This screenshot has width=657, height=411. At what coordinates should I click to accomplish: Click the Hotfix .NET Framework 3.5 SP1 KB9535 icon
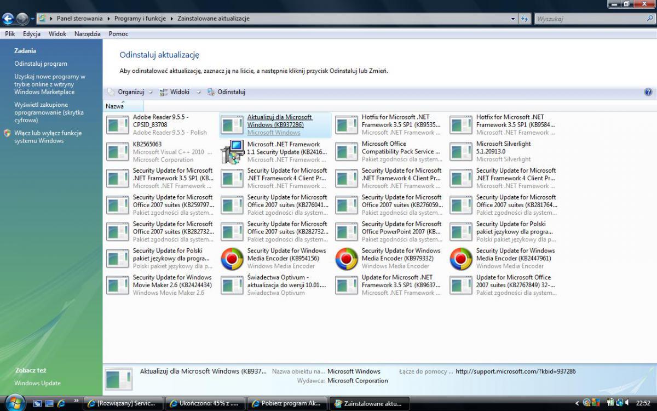[x=346, y=125]
